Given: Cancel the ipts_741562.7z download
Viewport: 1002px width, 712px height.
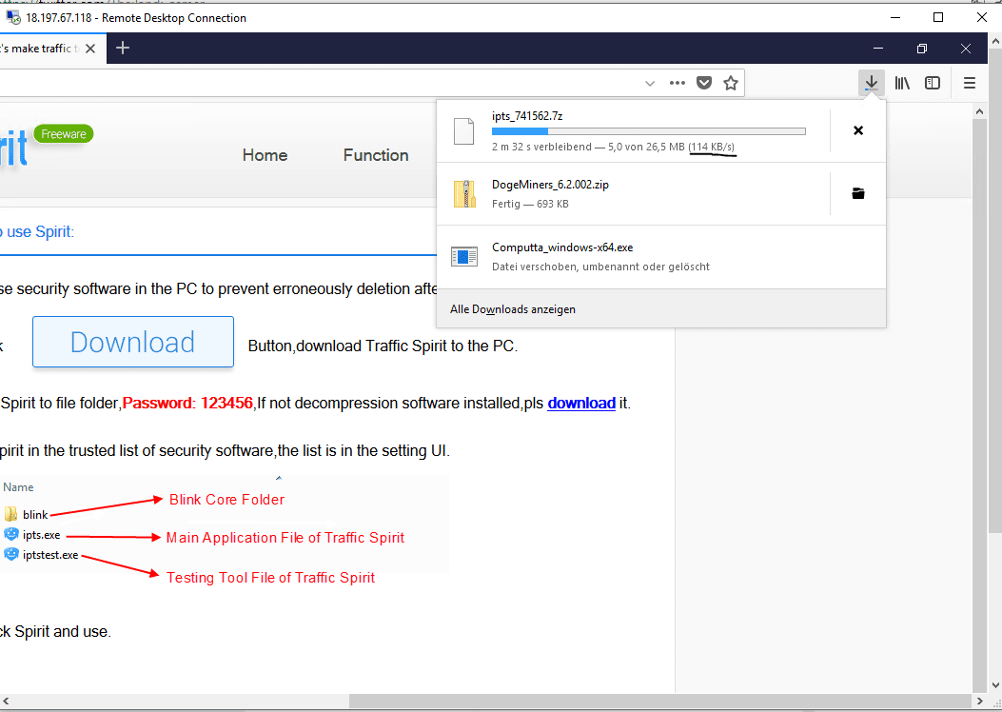Looking at the screenshot, I should coord(858,130).
